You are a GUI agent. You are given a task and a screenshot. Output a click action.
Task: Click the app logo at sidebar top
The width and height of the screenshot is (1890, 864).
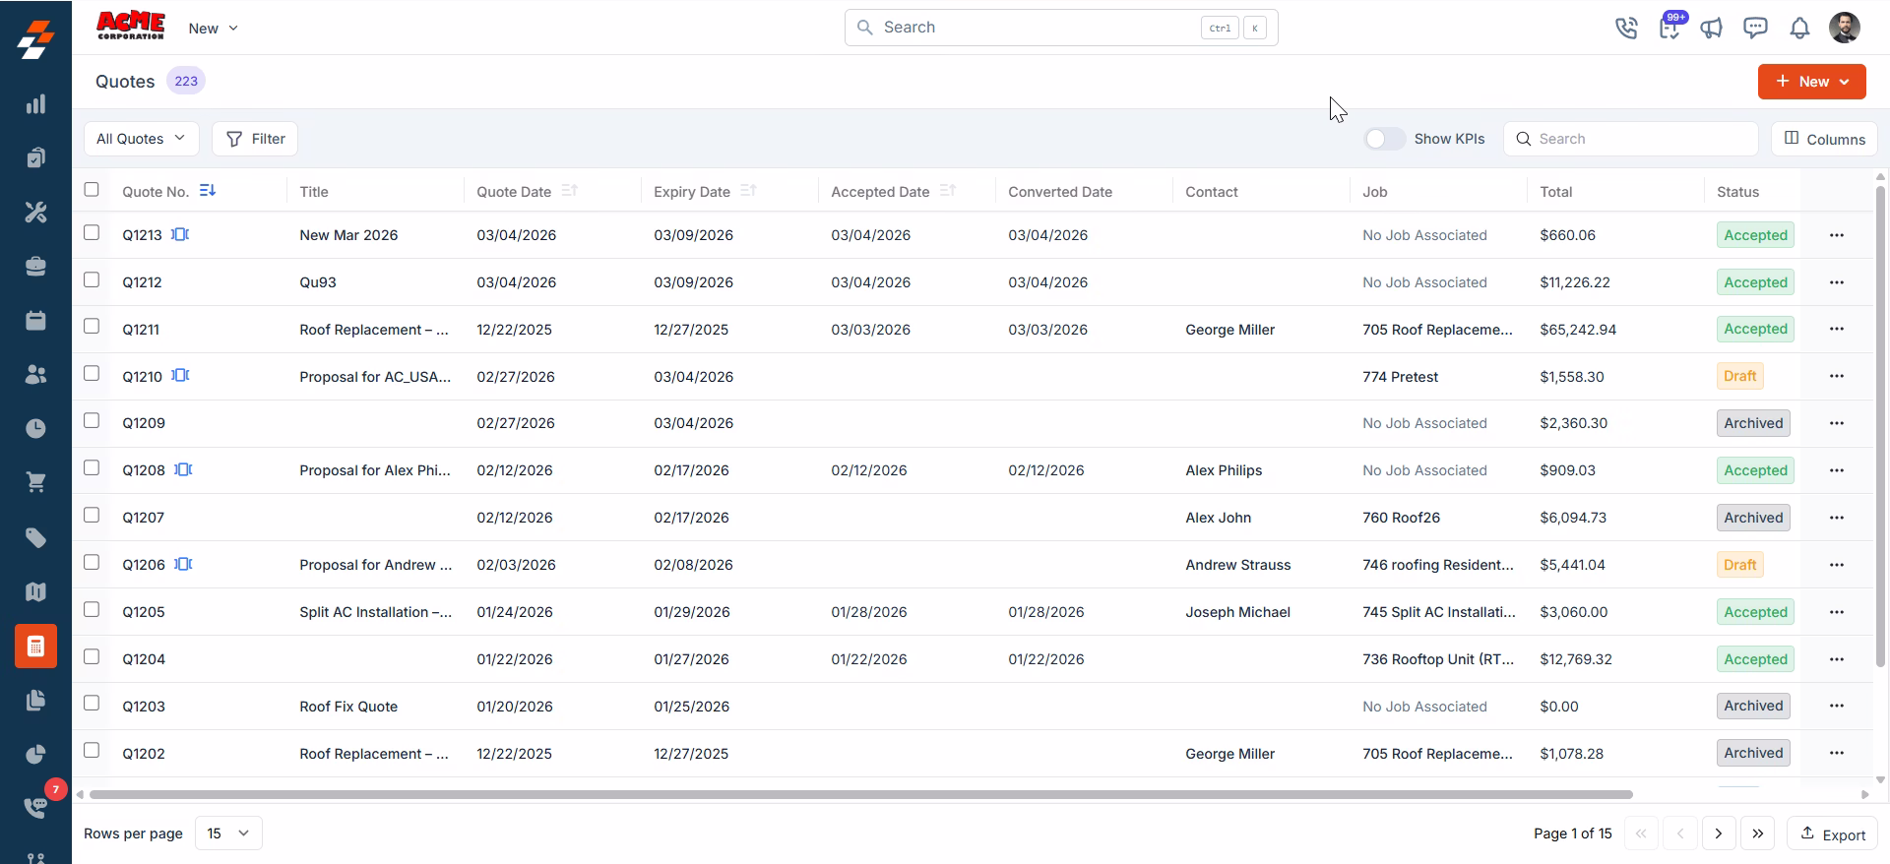35,40
